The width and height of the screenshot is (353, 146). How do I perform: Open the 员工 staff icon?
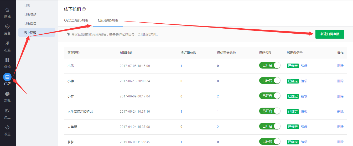[x=7, y=111]
